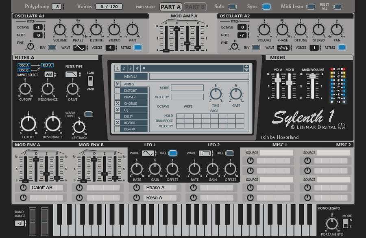Toggle LFO 1 Free switch
Screen dimensions: 366x238
(x=173, y=153)
